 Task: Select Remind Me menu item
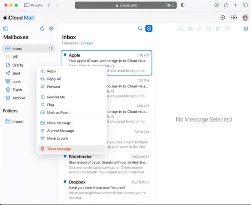[72, 97]
